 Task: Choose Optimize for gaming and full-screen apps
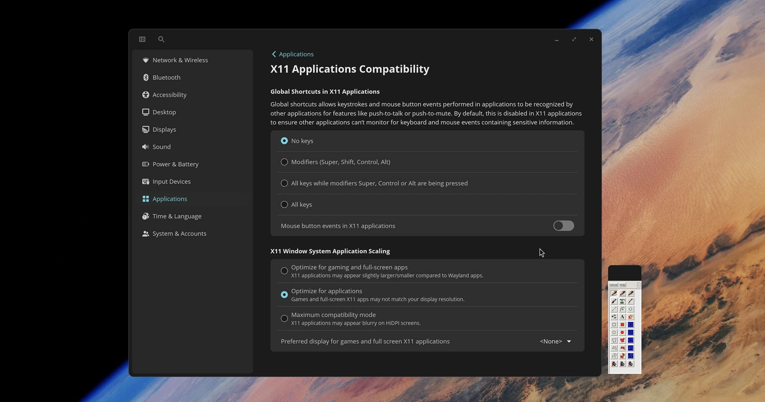tap(427, 271)
